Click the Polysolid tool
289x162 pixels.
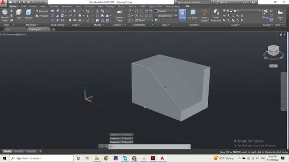pos(42,11)
